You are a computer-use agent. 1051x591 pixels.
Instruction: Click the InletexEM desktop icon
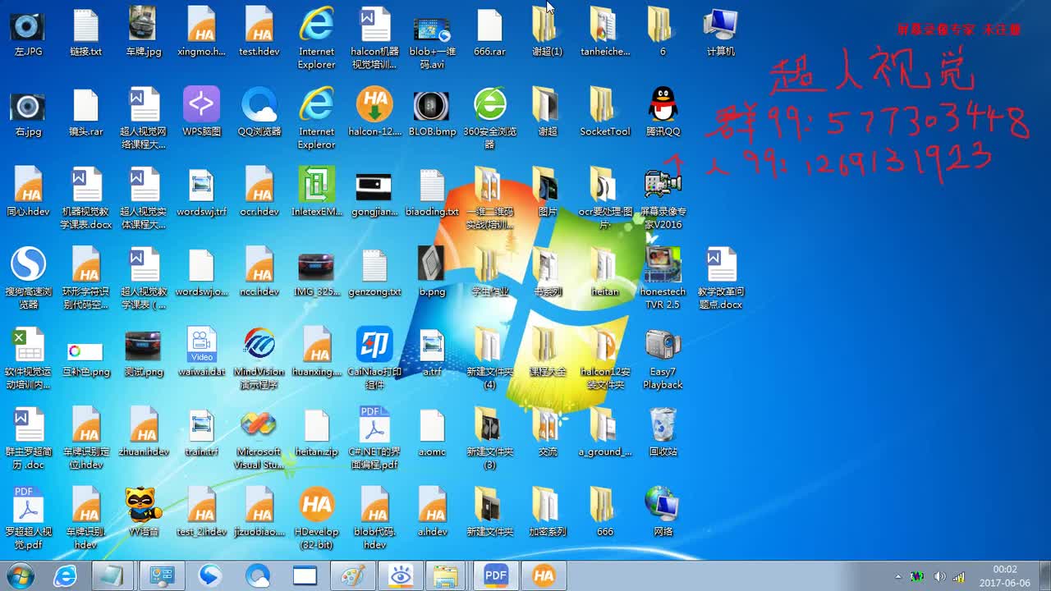(317, 191)
